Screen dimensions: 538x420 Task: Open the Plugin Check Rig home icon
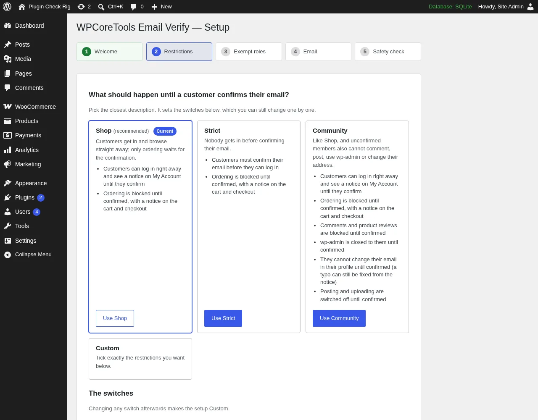pyautogui.click(x=22, y=7)
